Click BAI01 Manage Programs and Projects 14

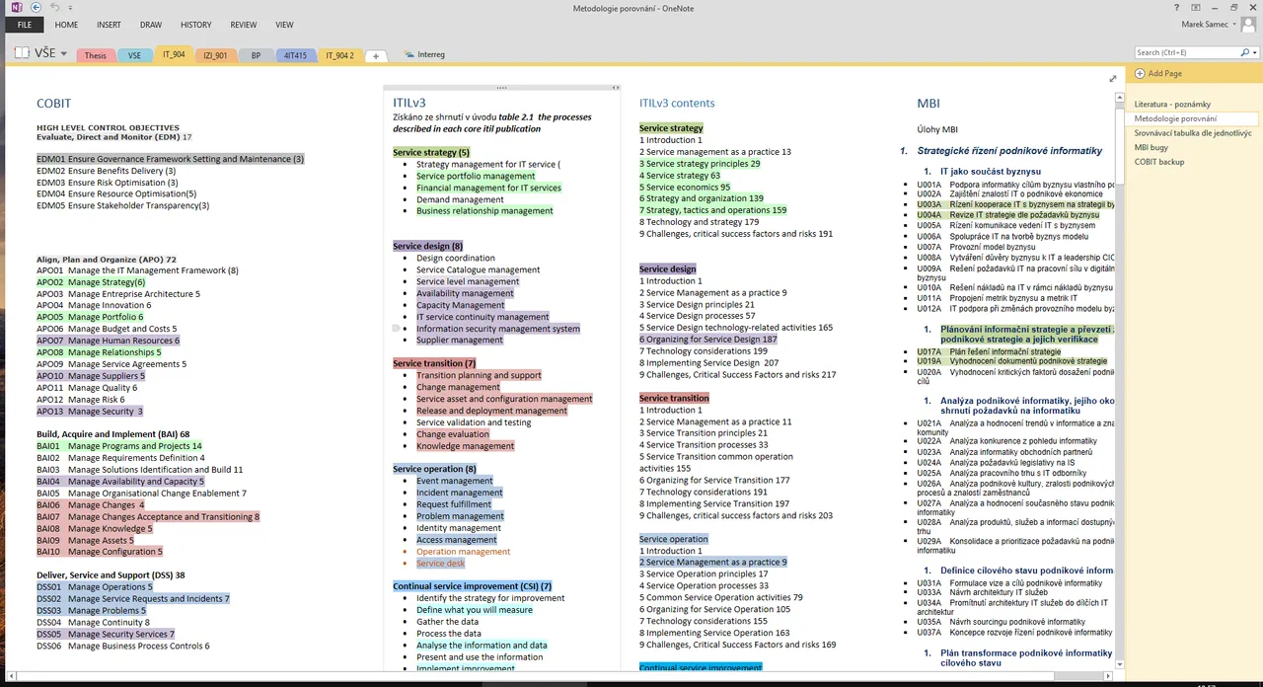click(119, 446)
